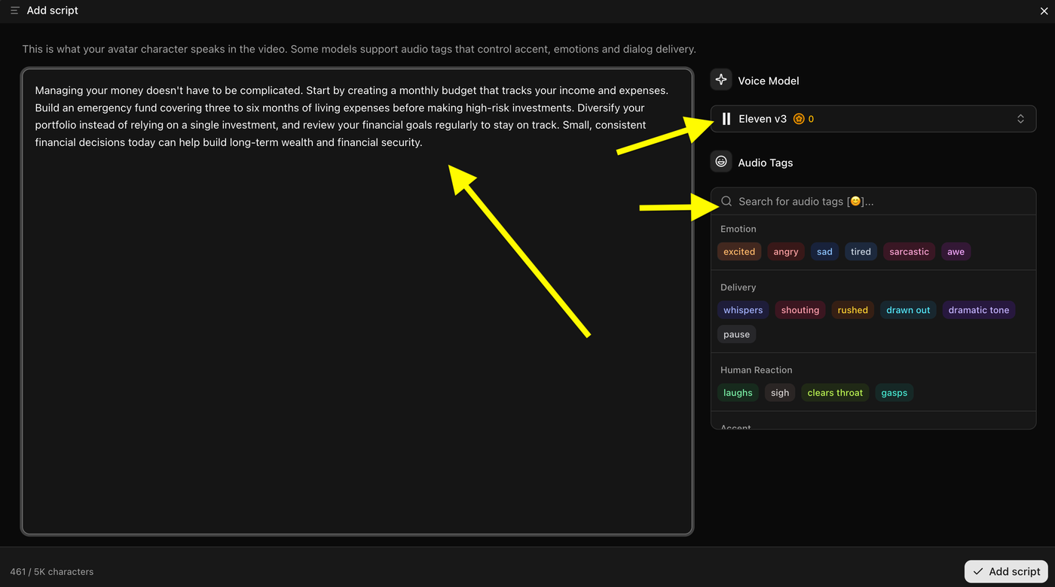Click the hamburger menu icon beside Add script

point(15,11)
